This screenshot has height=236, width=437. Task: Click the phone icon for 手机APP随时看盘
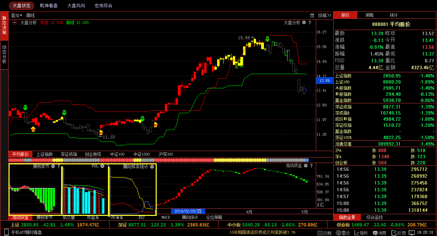7,233
